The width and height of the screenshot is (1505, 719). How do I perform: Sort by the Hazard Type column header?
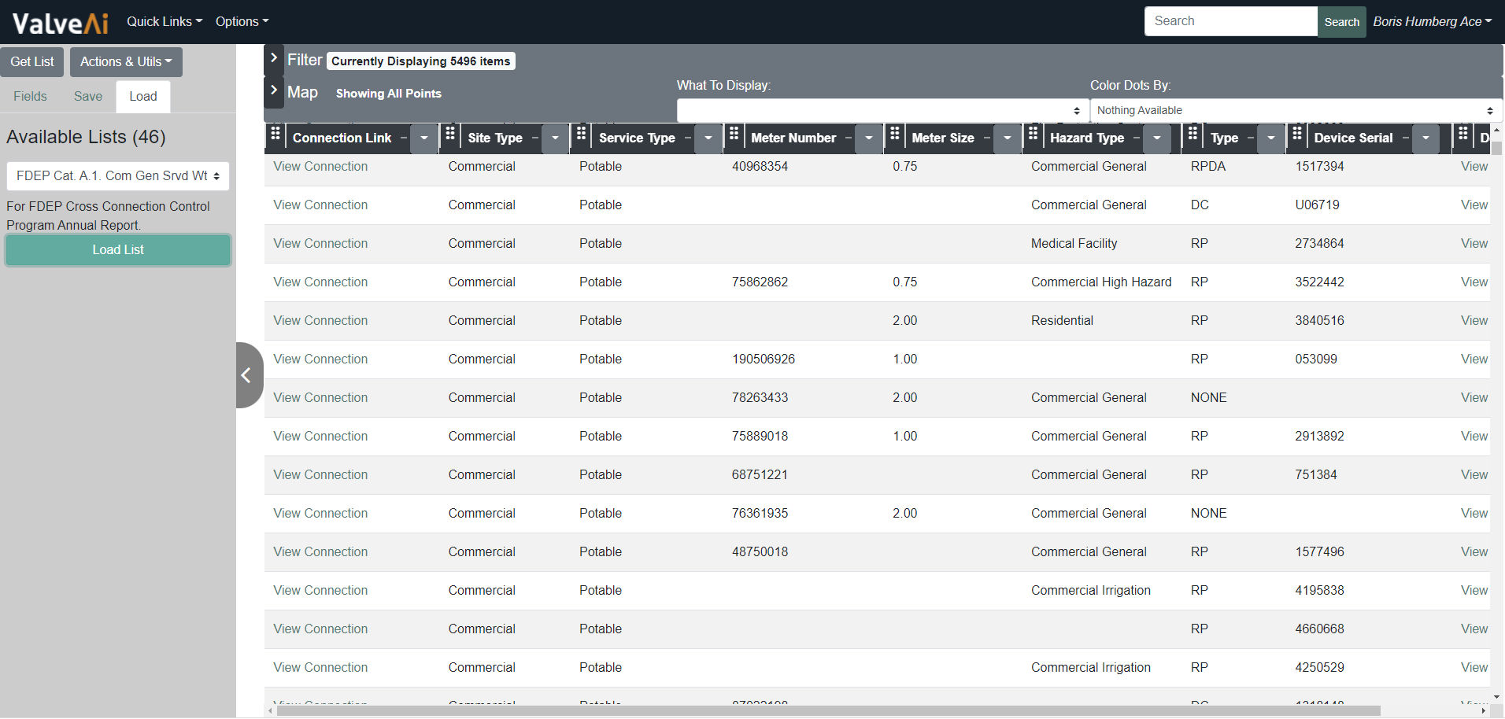pos(1087,138)
